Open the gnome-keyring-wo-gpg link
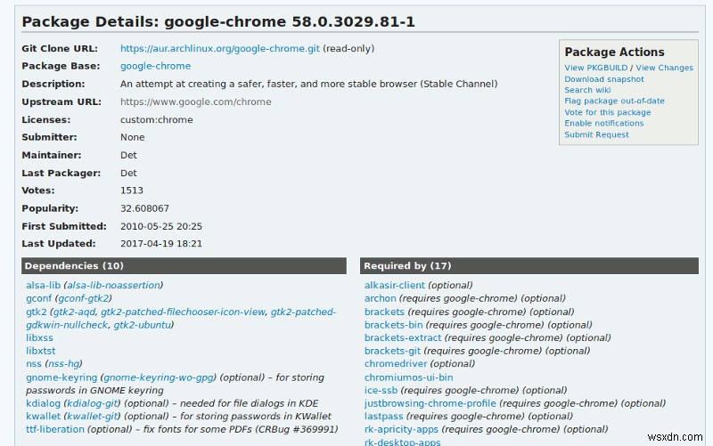 coord(159,377)
